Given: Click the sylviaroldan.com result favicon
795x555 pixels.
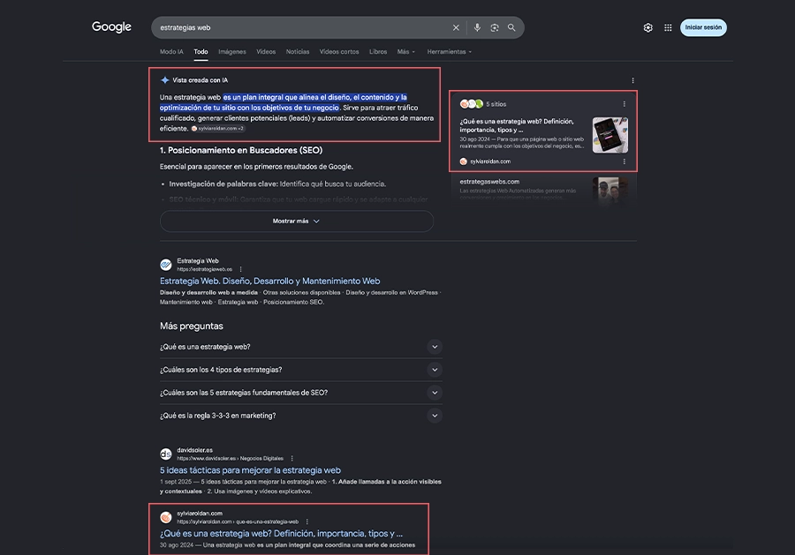Looking at the screenshot, I should 166,517.
